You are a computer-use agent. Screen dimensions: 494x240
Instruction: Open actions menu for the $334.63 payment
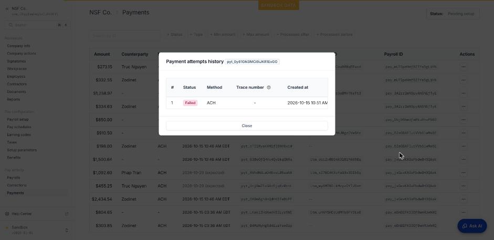(x=464, y=107)
